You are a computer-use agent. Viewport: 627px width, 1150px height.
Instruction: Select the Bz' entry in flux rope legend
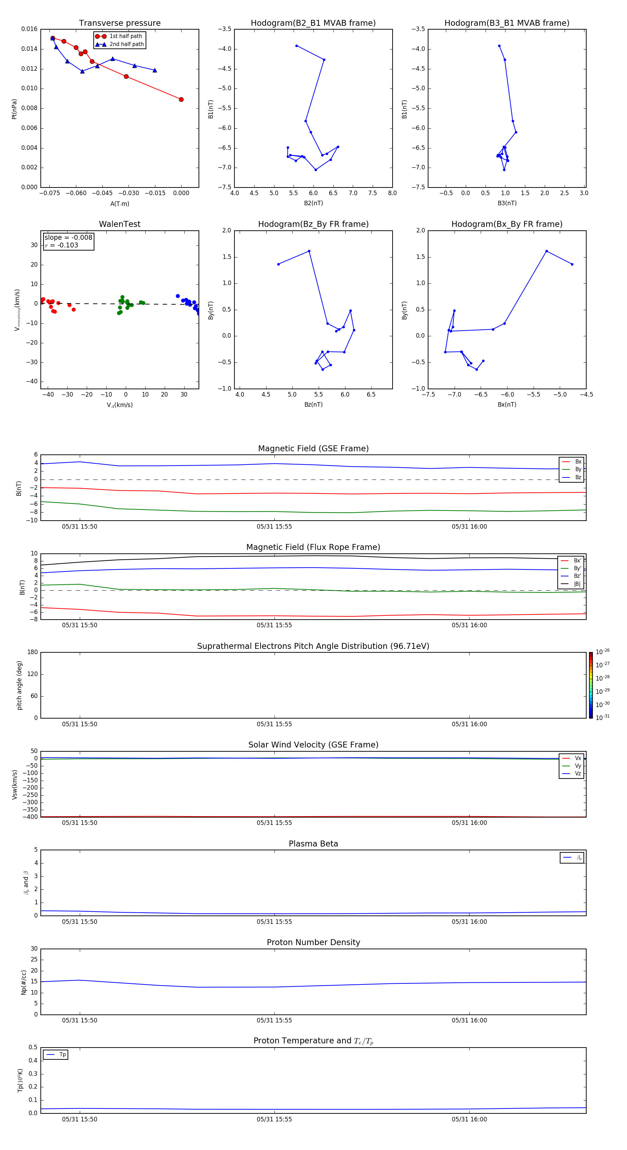pyautogui.click(x=571, y=576)
